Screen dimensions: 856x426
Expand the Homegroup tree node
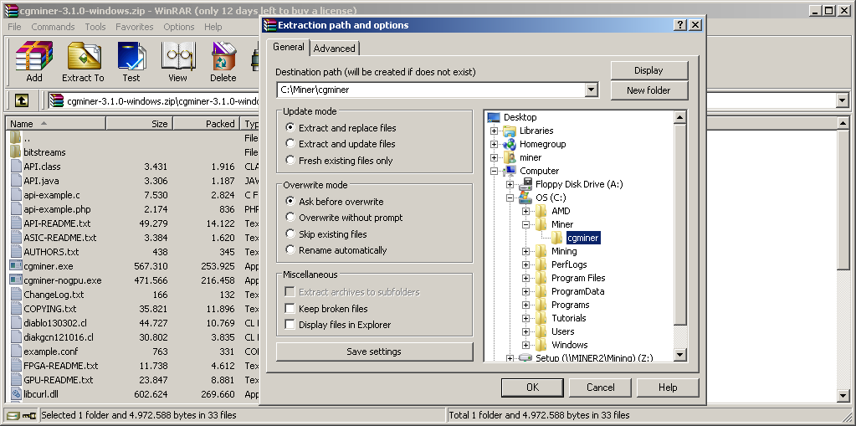click(494, 144)
